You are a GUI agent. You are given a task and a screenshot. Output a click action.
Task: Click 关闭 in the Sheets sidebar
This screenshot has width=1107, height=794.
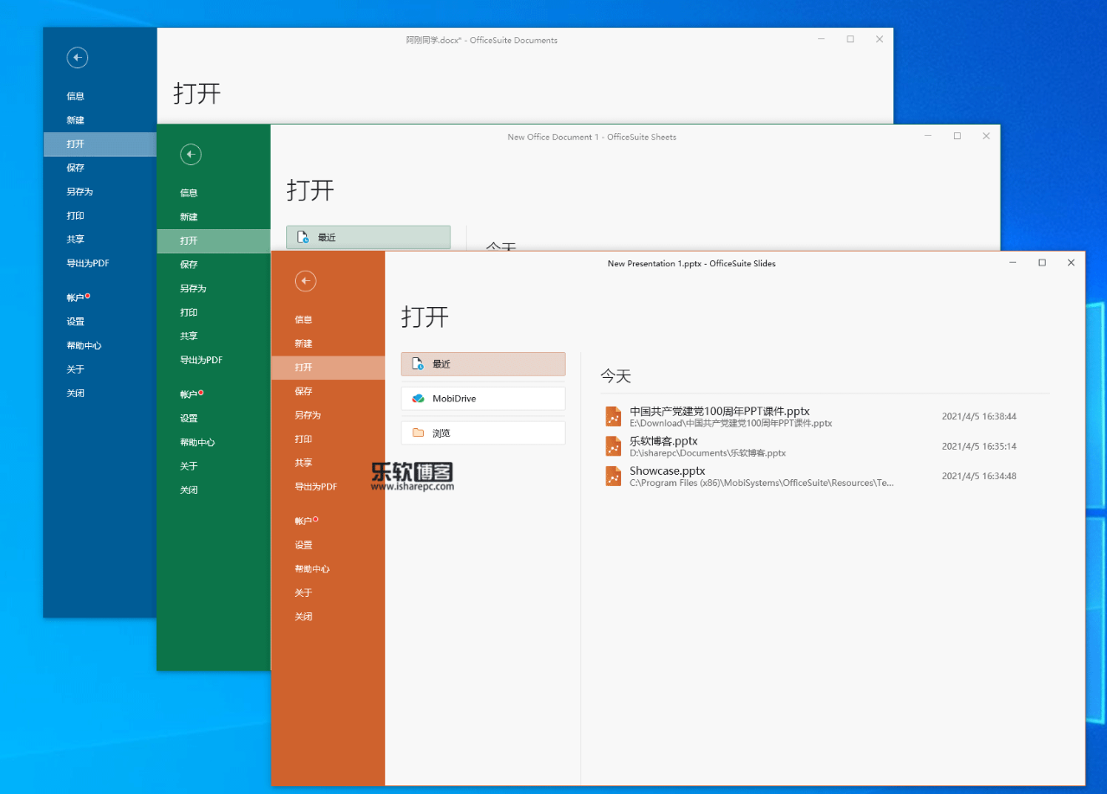[189, 490]
